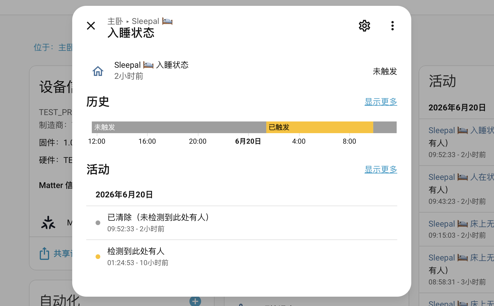
Task: Select the gray 未触发 history bar segment
Action: [179, 127]
